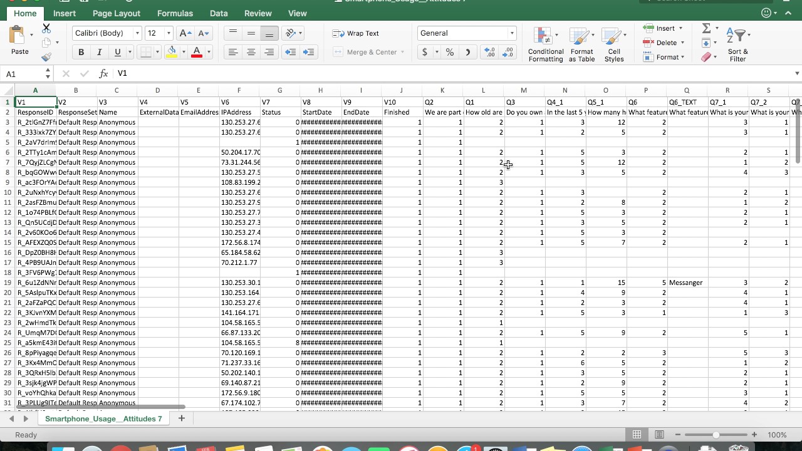Apply the cell borders icon
802x451 pixels.
coord(146,52)
